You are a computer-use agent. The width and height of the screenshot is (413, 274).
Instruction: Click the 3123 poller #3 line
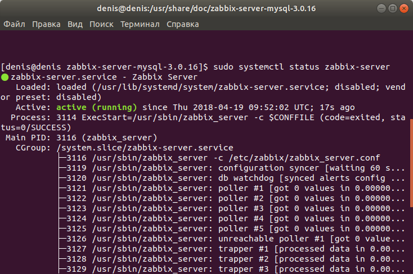pyautogui.click(x=235, y=208)
